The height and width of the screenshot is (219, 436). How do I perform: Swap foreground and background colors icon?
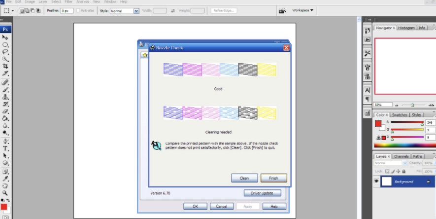[8, 200]
